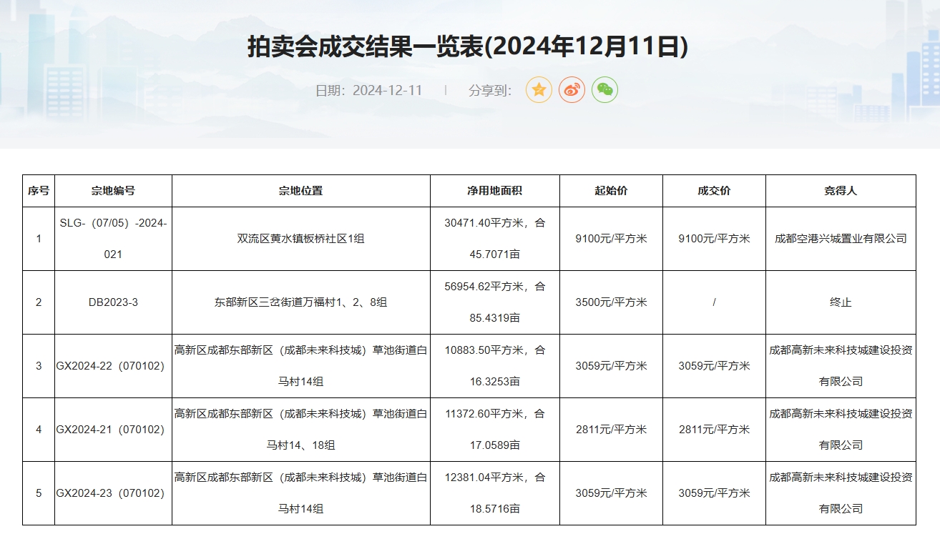
Task: Click area cell 12381.04平方米
Action: coord(494,493)
